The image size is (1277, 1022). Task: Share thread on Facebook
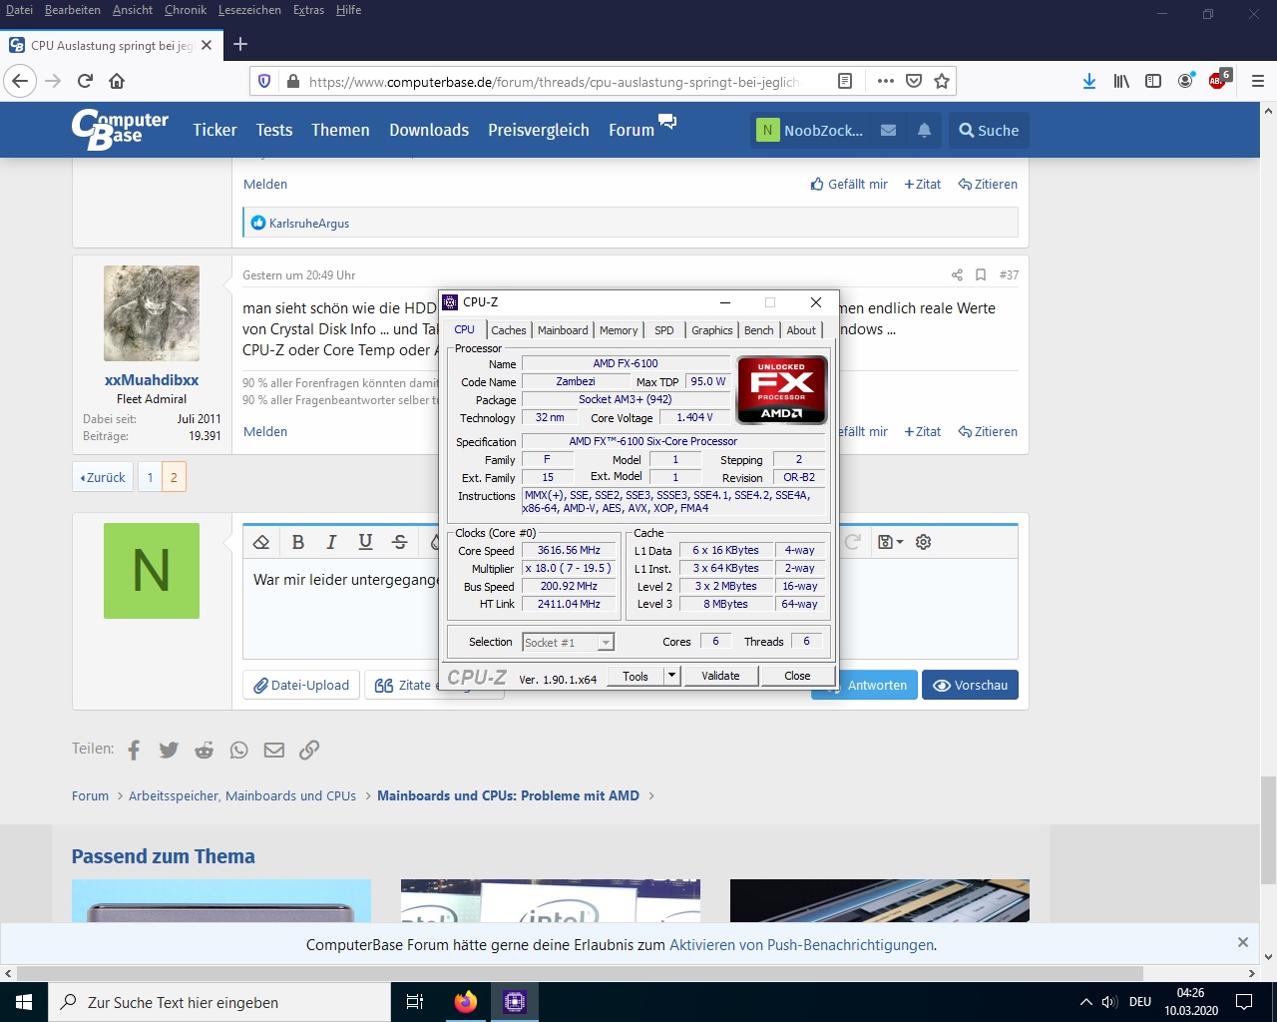click(134, 750)
